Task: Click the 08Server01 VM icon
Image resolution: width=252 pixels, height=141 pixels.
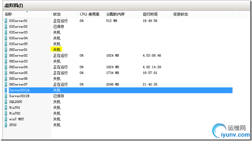Action: [x=6, y=50]
